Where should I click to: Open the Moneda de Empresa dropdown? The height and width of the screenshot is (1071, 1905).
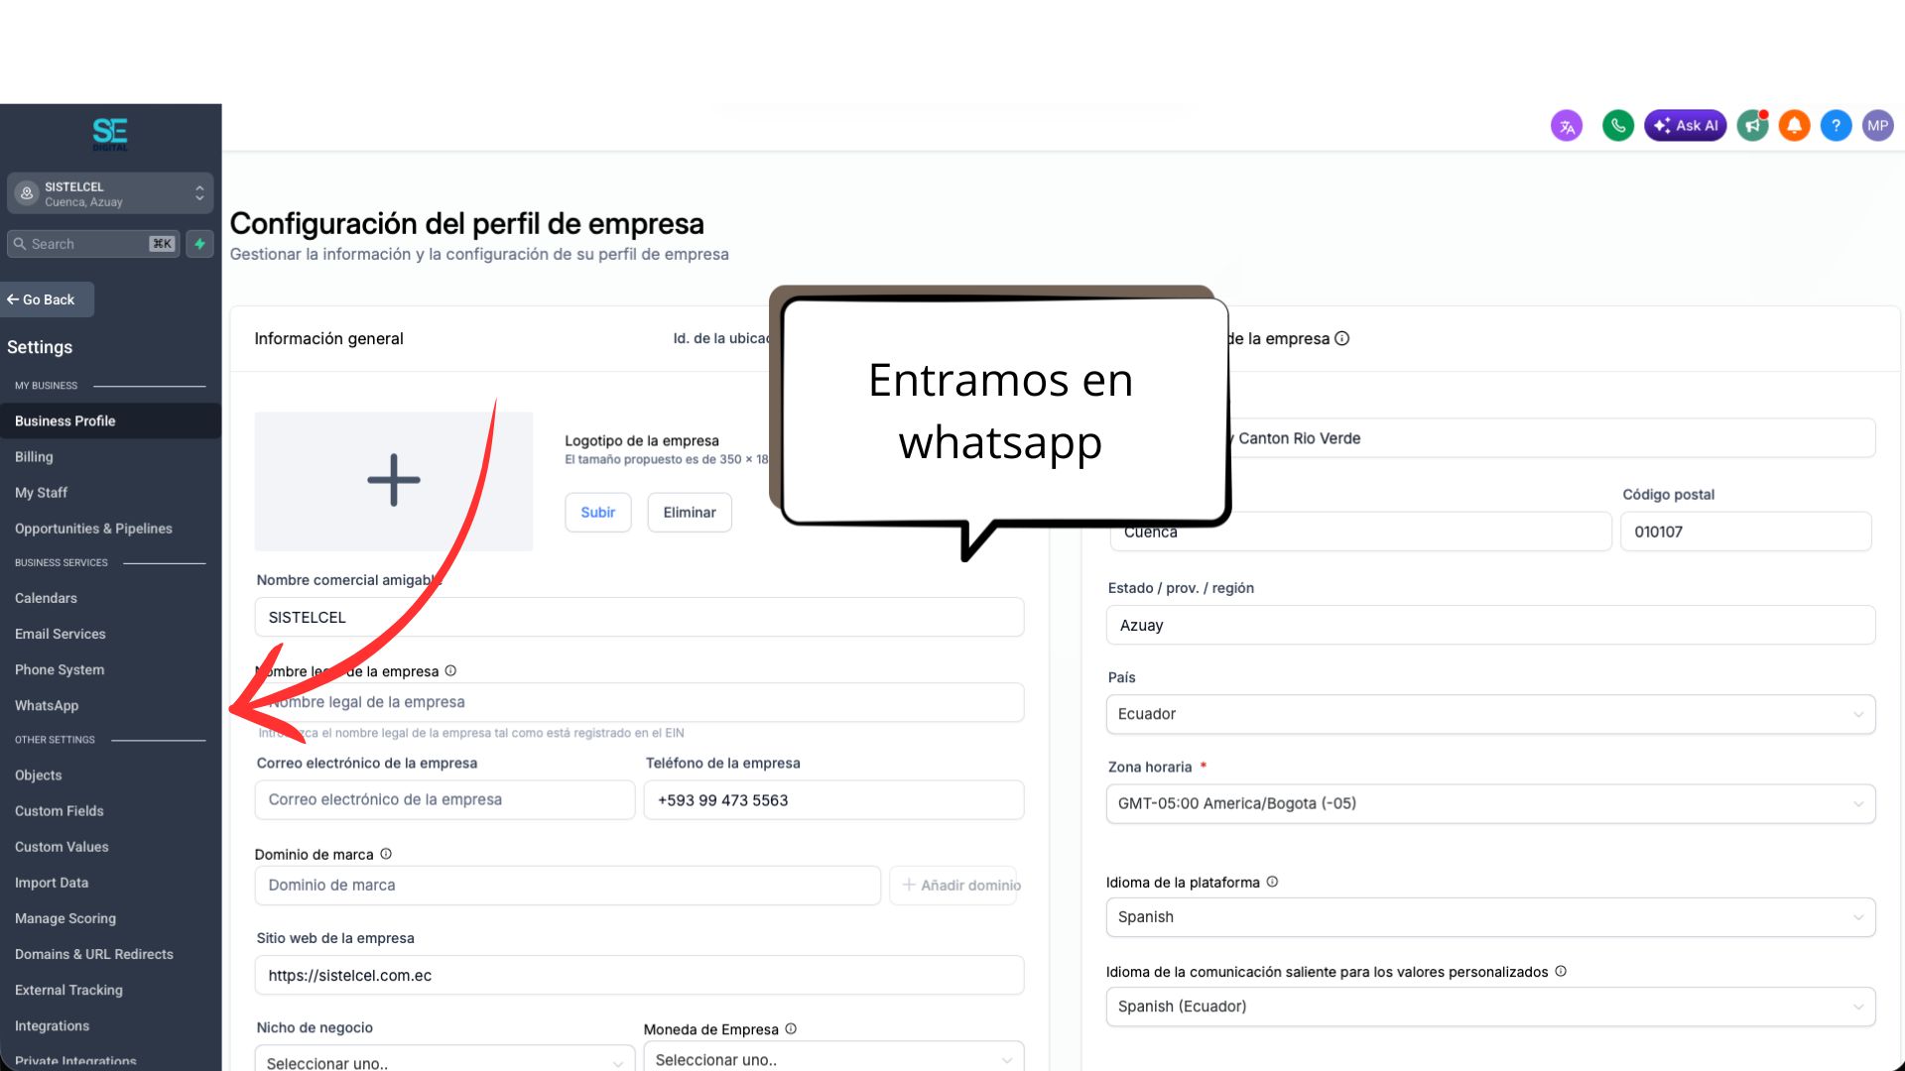point(833,1058)
